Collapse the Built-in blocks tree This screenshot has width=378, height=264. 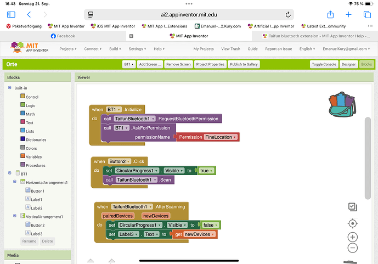coord(9,88)
